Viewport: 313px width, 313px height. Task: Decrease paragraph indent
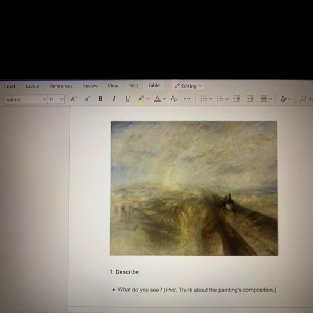tap(237, 98)
